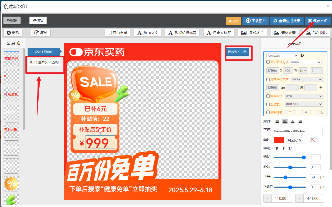Click trash icon beside 图层 heading
The height and width of the screenshot is (207, 332).
click(19, 43)
